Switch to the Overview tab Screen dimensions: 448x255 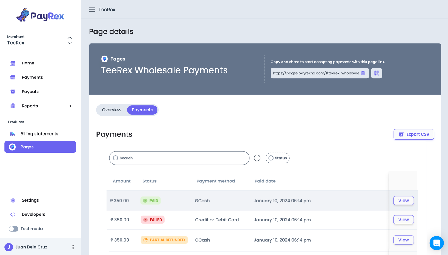pos(111,110)
